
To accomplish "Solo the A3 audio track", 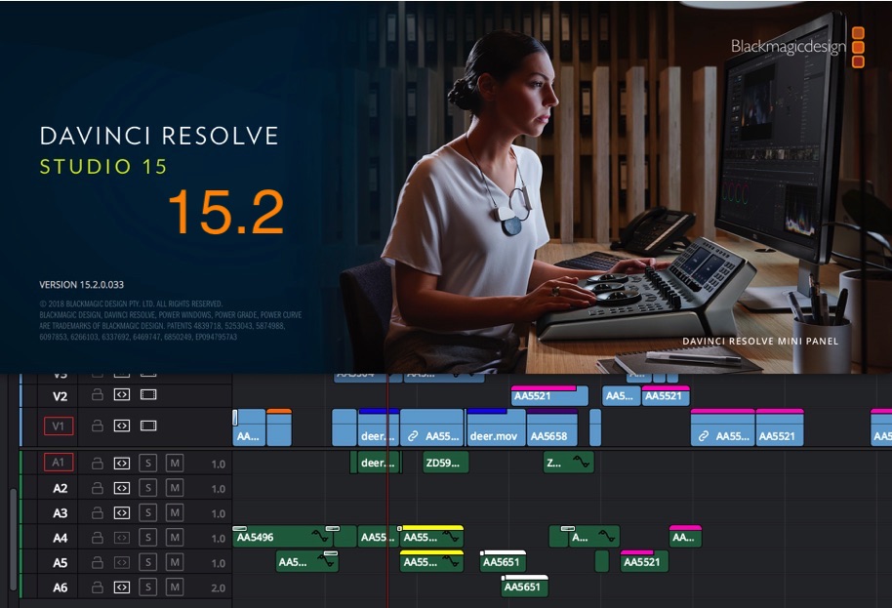I will point(148,512).
